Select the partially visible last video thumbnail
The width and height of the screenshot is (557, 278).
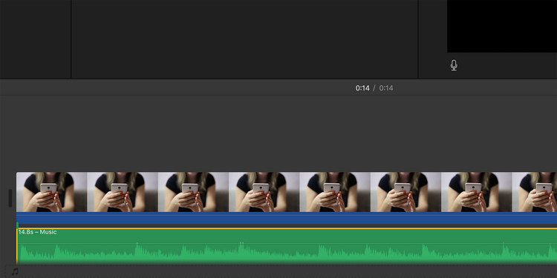coord(534,192)
